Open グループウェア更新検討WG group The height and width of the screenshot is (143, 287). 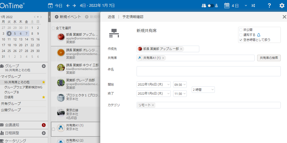click(23, 87)
